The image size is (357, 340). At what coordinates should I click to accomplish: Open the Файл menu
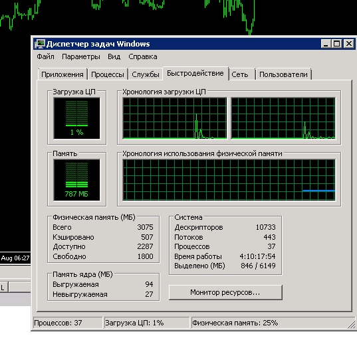(x=45, y=56)
